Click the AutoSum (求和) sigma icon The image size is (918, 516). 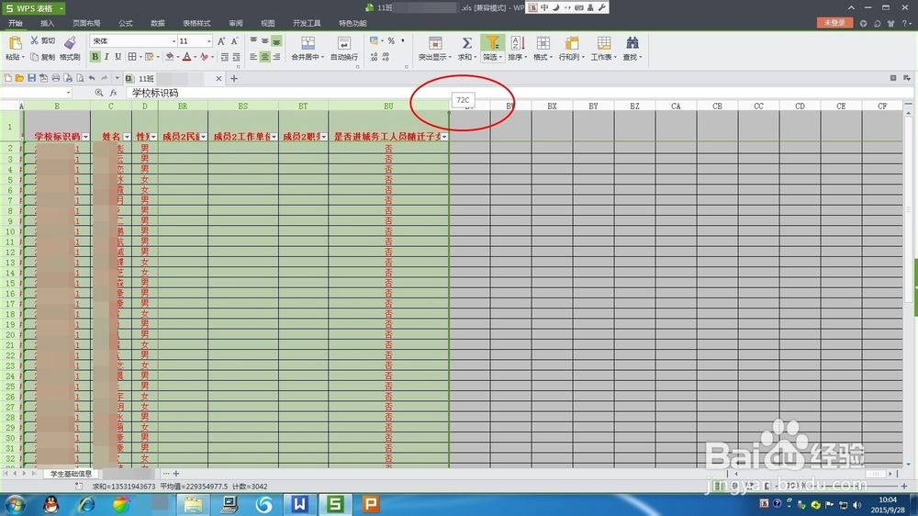(x=466, y=43)
